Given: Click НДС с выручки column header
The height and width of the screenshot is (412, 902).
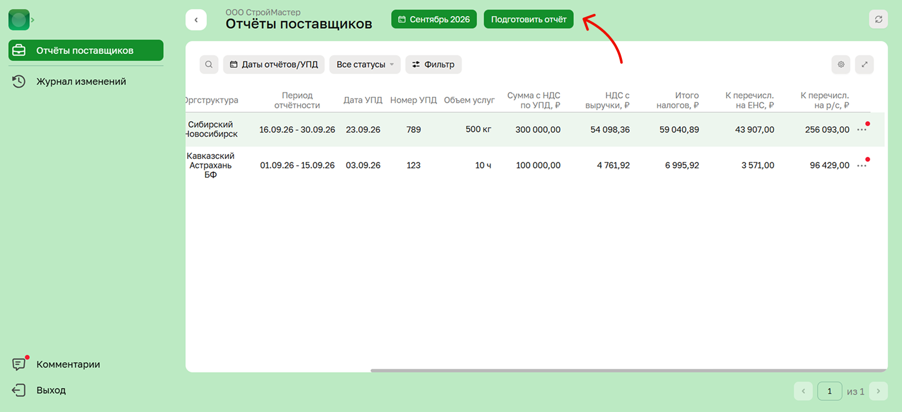Looking at the screenshot, I should pyautogui.click(x=607, y=100).
